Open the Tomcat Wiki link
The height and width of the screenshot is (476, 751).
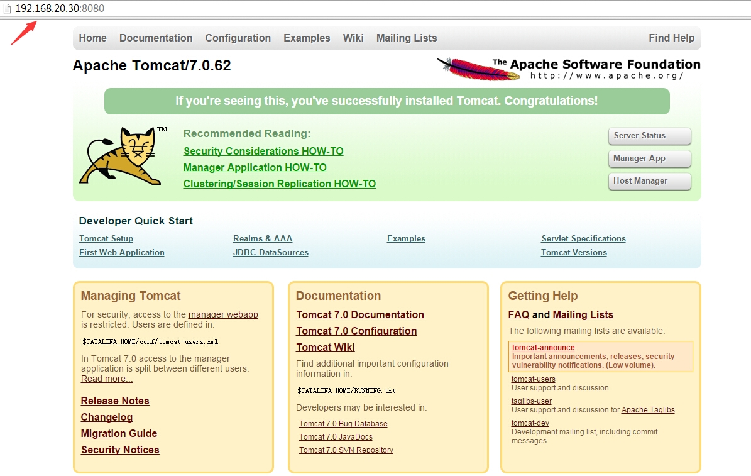click(325, 347)
